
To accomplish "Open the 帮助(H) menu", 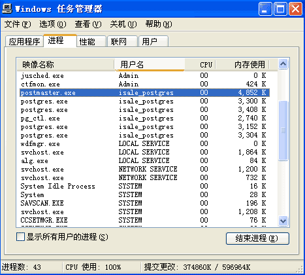I will tap(159, 24).
